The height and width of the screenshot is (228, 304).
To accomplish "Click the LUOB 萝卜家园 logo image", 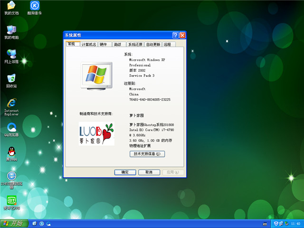I will click(x=96, y=133).
